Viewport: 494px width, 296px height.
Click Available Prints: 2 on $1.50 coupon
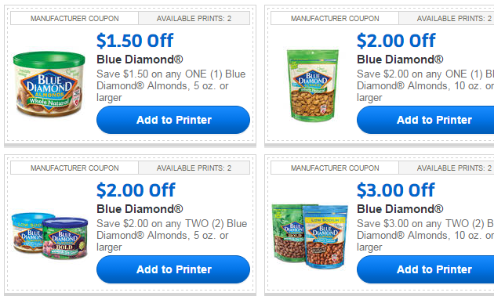pyautogui.click(x=194, y=19)
